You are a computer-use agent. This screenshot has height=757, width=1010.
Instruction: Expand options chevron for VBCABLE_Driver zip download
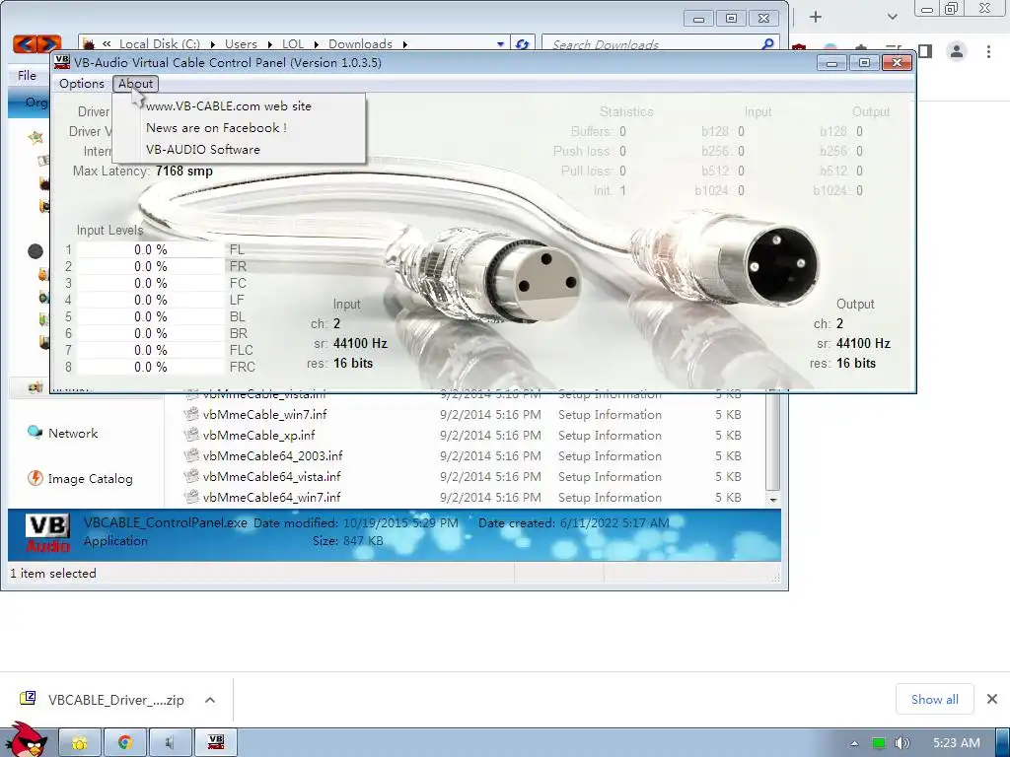click(x=210, y=700)
